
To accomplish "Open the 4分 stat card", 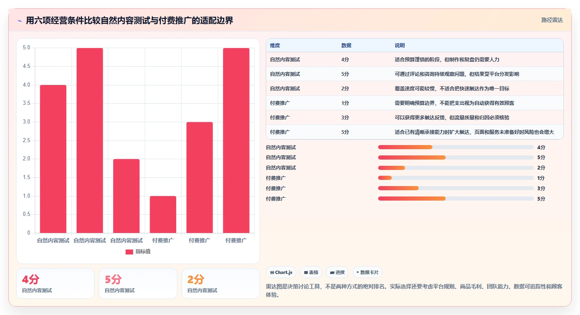I will click(x=55, y=283).
